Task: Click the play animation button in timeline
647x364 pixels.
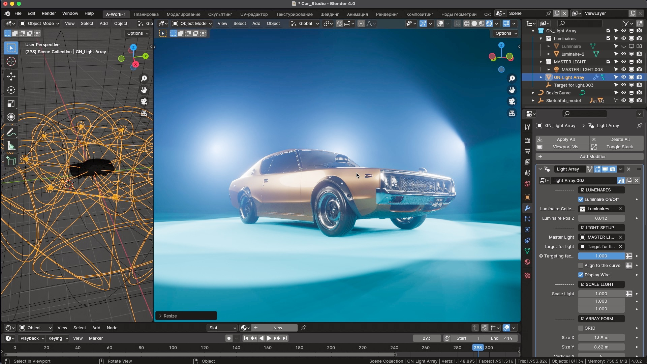Action: pos(269,338)
